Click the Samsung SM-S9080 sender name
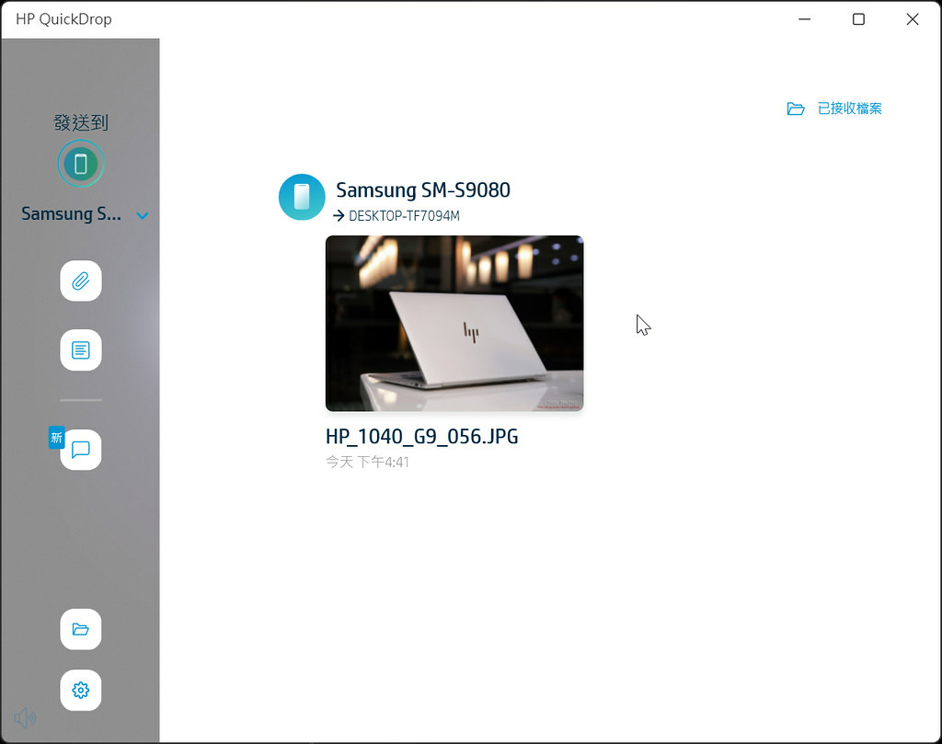This screenshot has height=744, width=942. tap(423, 190)
